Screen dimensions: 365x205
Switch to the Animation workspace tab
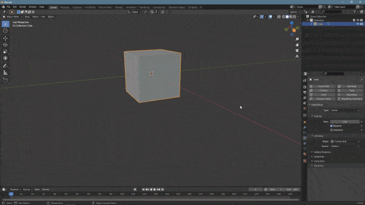[131, 7]
